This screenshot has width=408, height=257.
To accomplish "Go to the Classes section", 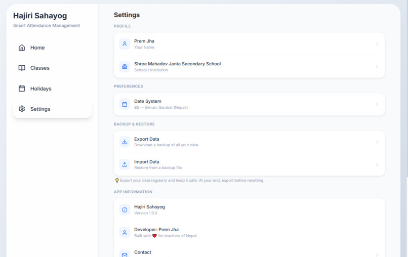I will pyautogui.click(x=52, y=68).
